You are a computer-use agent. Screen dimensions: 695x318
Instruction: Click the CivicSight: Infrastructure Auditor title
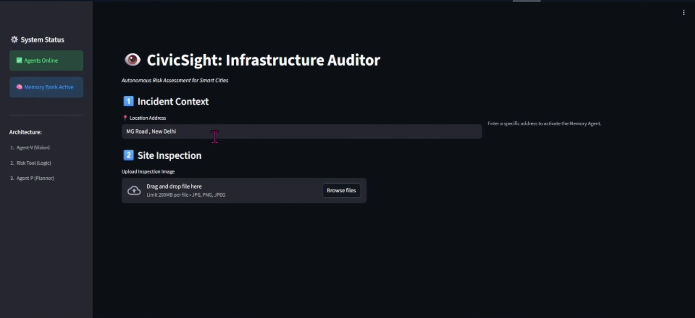coord(263,60)
